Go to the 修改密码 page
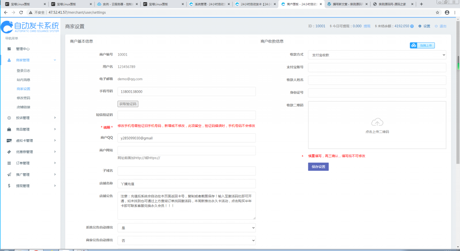 [x=23, y=98]
